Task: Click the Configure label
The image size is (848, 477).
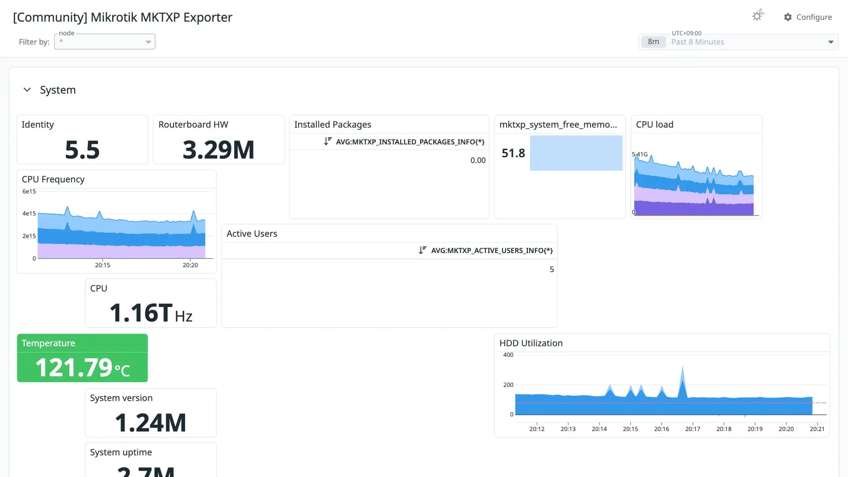Action: (814, 17)
